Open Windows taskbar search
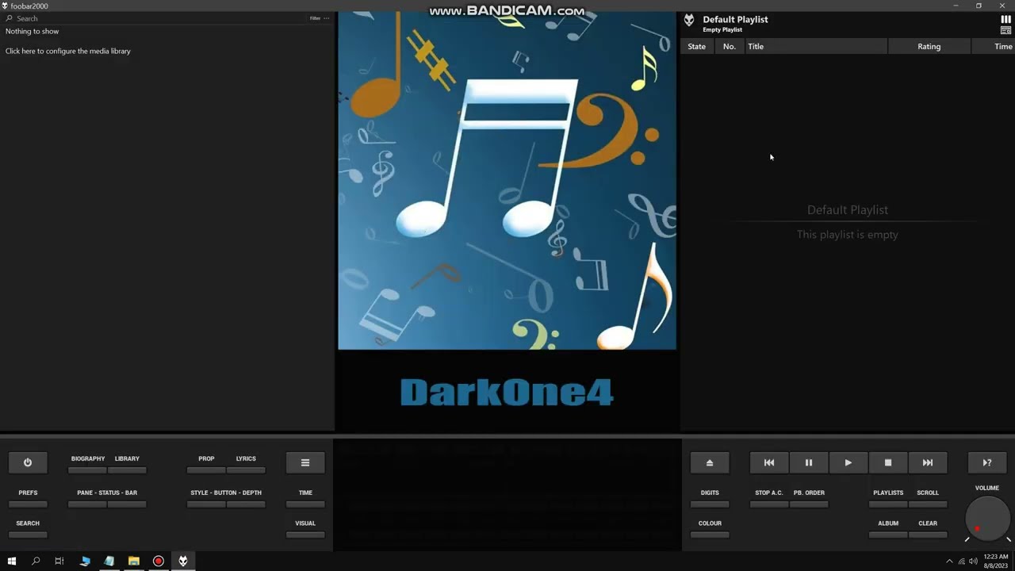The height and width of the screenshot is (571, 1015). click(36, 561)
